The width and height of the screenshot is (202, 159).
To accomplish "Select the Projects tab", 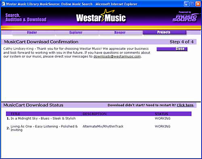I will click(x=164, y=32).
